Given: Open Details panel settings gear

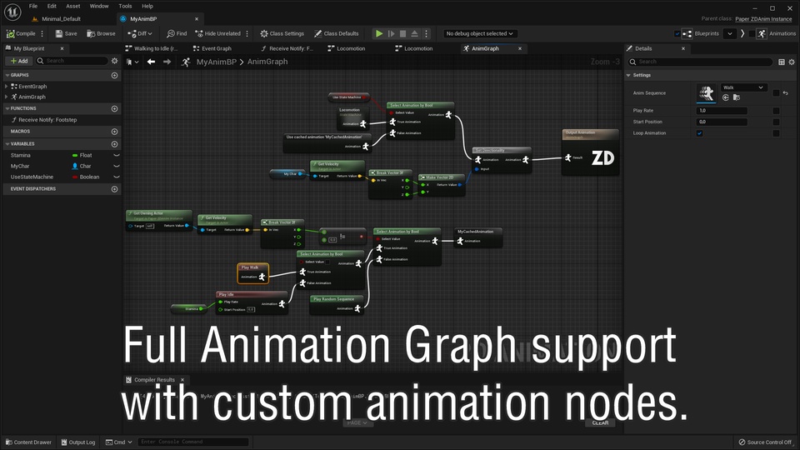Looking at the screenshot, I should point(792,62).
